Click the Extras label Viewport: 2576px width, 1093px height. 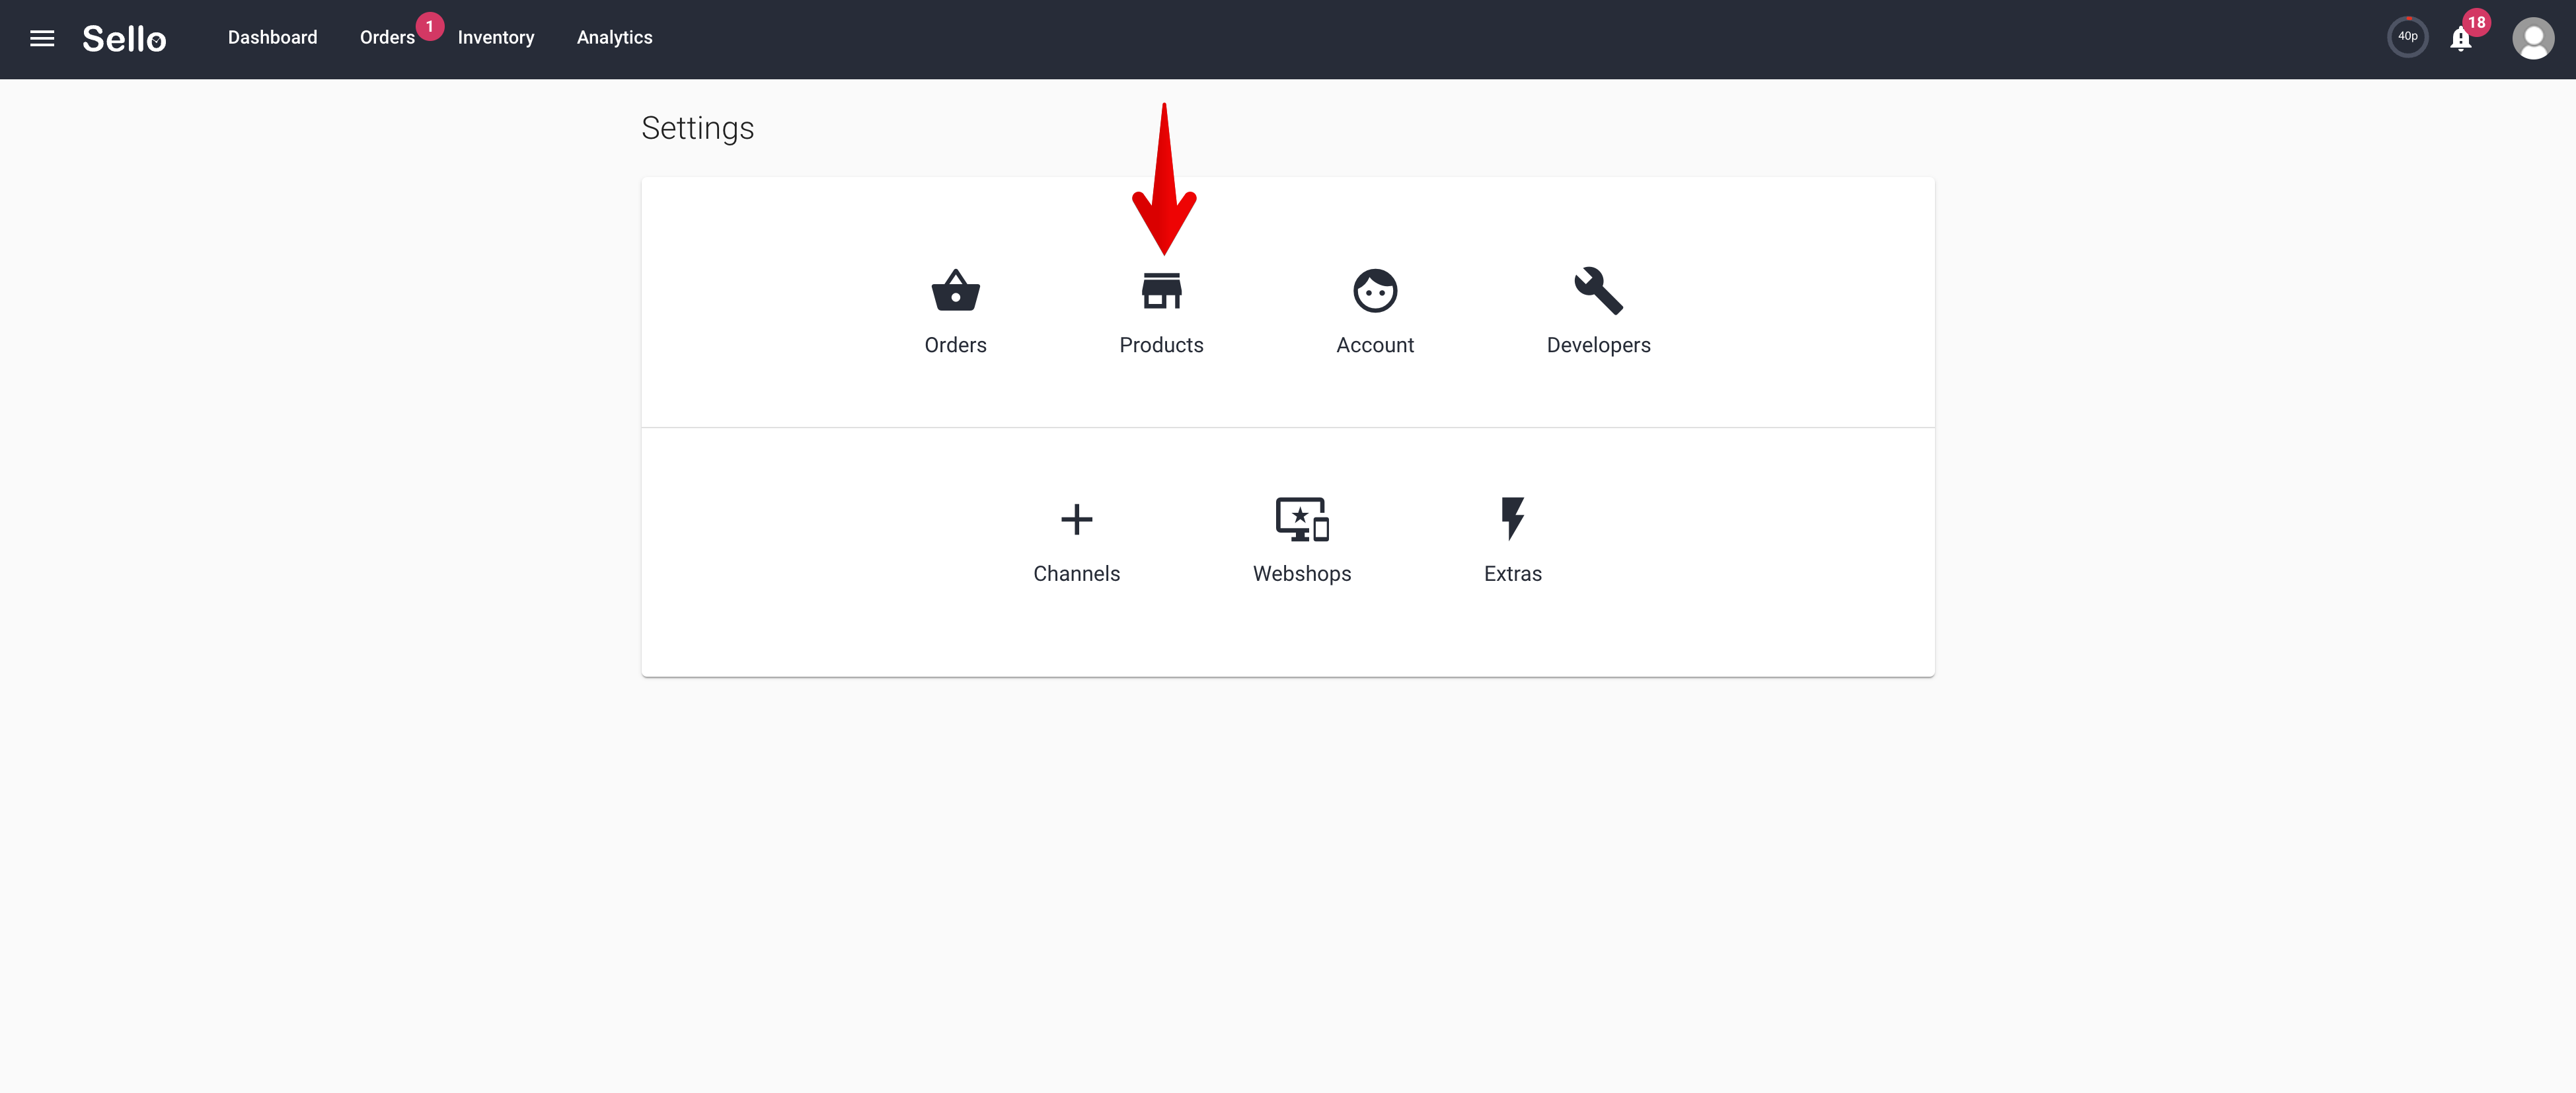click(1512, 574)
